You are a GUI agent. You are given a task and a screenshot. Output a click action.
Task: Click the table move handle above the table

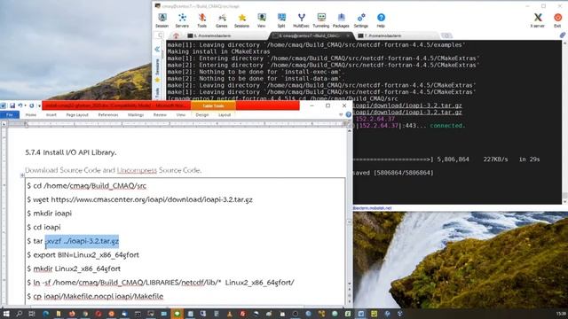[22, 175]
